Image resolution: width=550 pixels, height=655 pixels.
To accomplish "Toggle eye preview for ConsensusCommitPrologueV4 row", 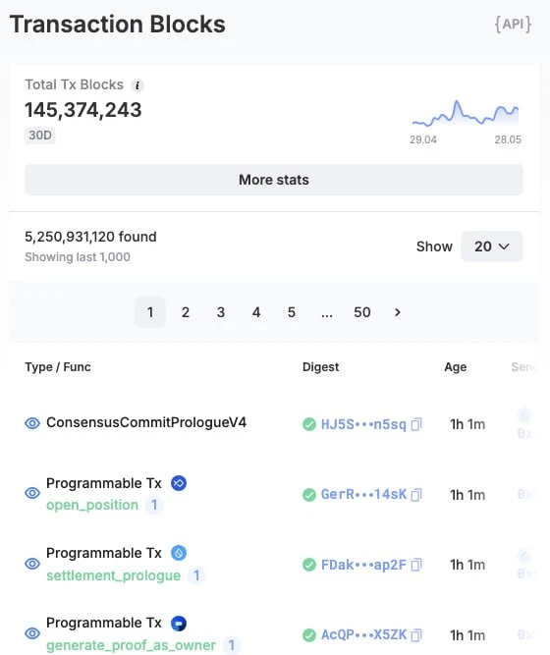I will point(32,423).
